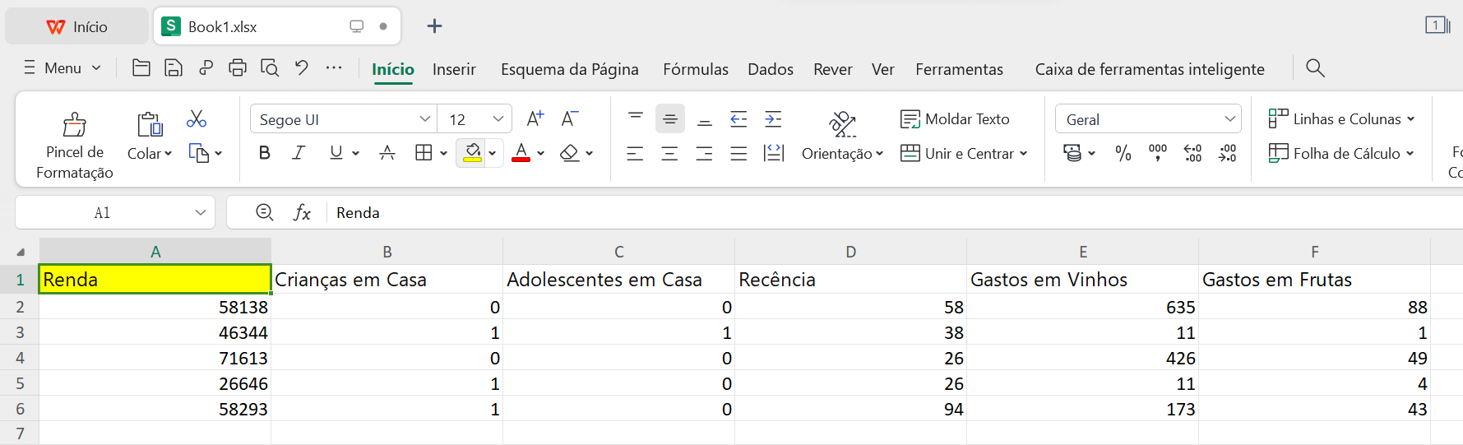Click the search magnifier icon

coord(1315,68)
